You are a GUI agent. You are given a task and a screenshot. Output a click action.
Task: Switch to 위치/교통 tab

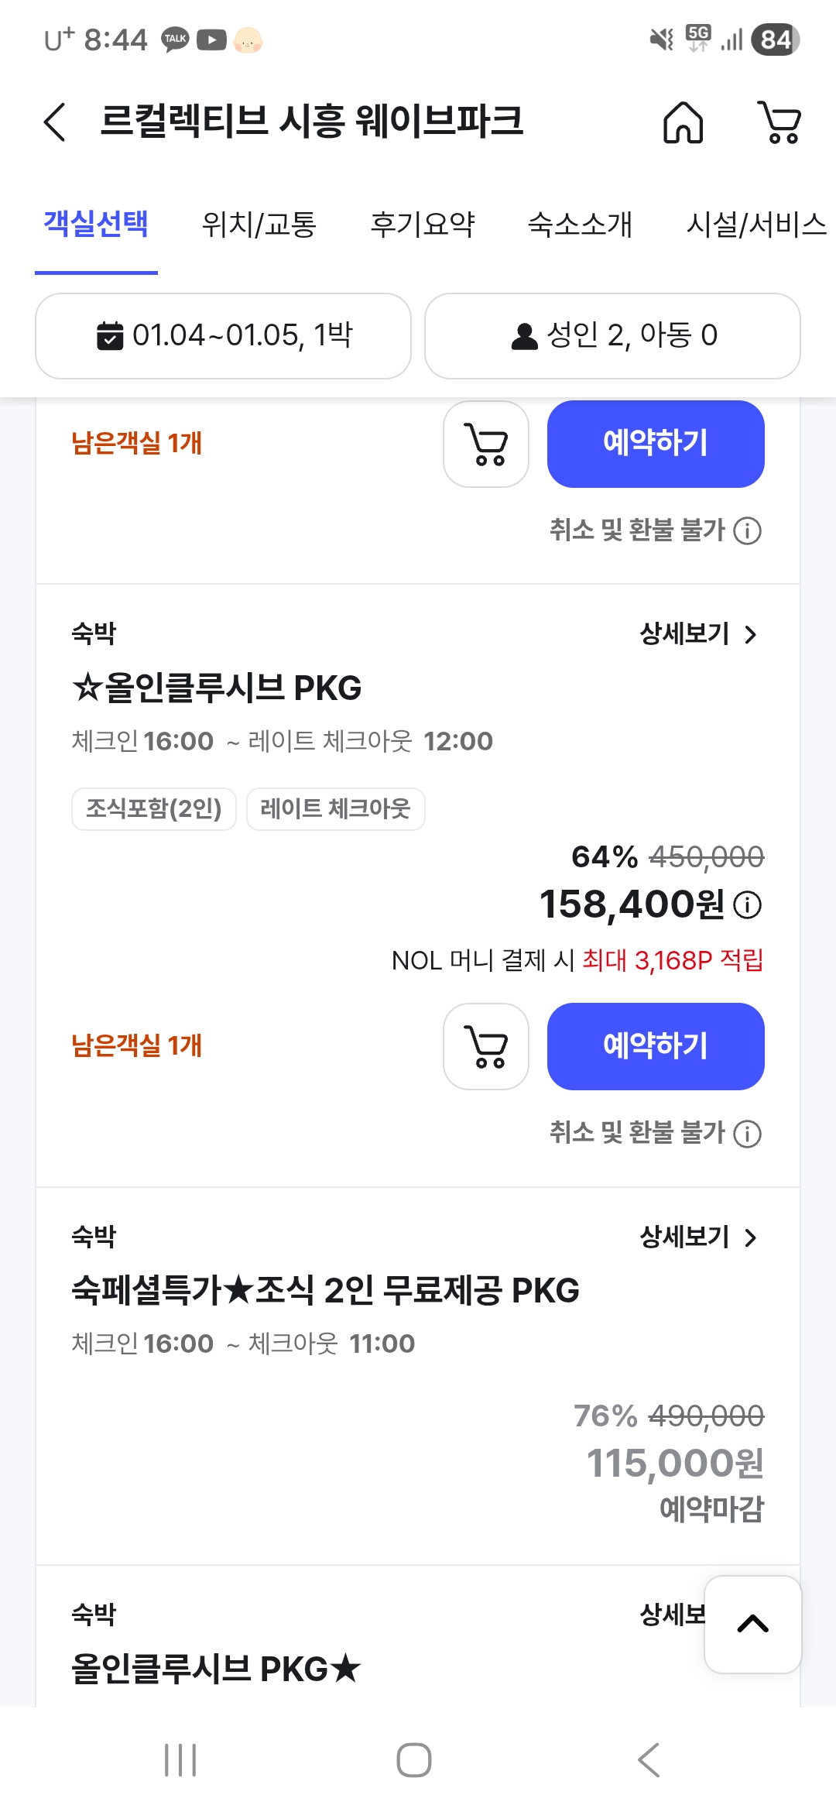click(259, 225)
